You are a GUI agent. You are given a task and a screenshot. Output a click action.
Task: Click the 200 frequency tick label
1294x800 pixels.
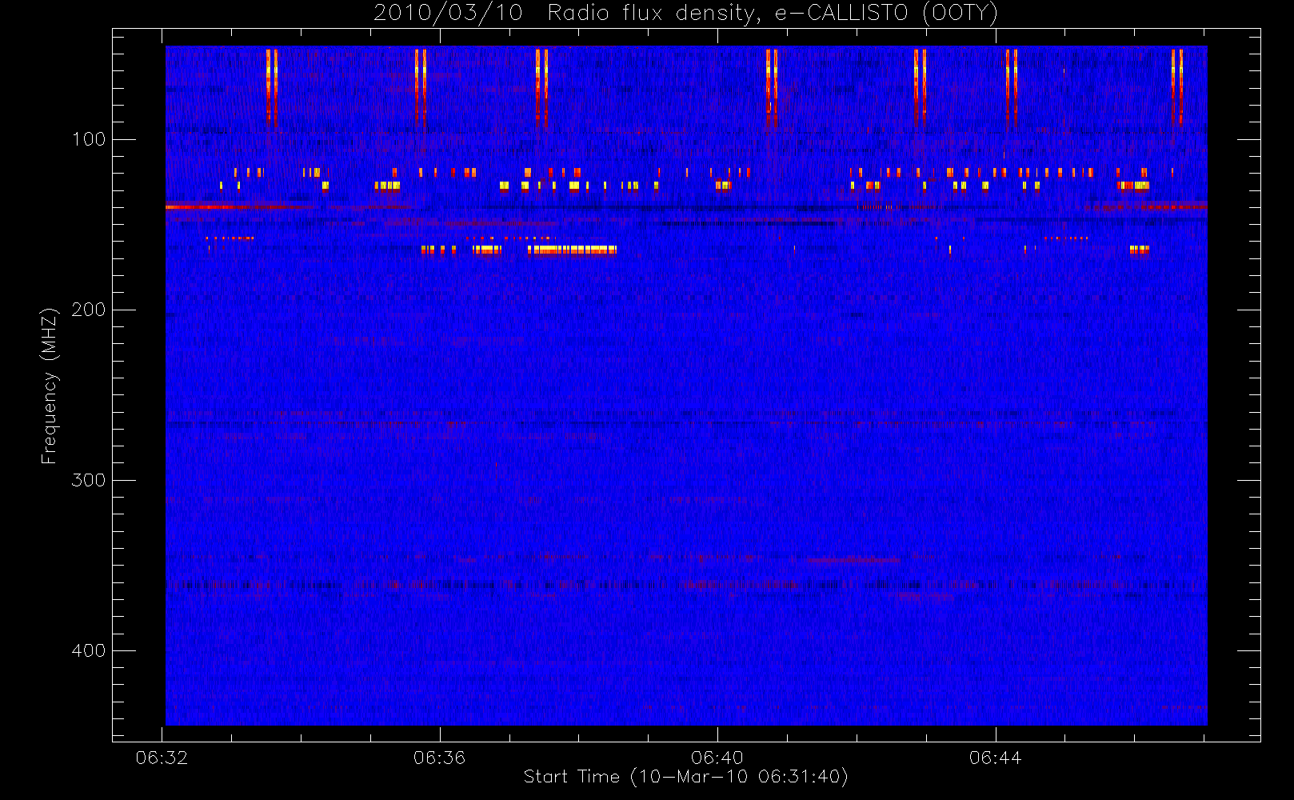click(89, 310)
